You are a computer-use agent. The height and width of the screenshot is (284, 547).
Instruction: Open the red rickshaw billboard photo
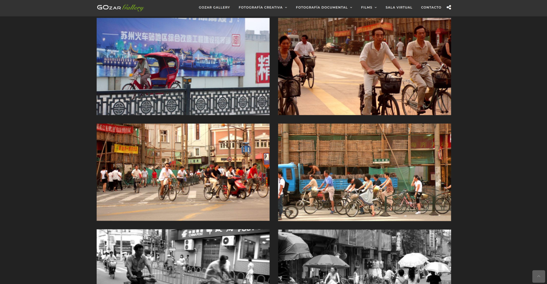[x=183, y=66]
